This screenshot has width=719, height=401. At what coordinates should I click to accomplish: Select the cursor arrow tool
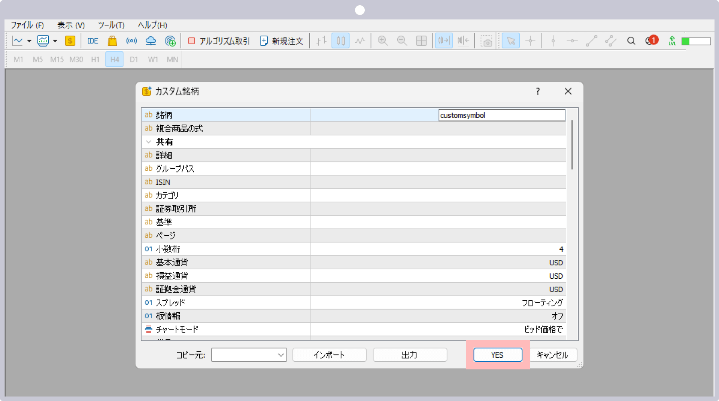(511, 41)
